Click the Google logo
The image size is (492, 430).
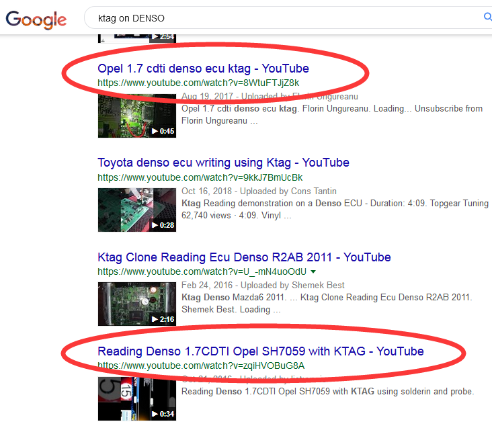tap(36, 19)
